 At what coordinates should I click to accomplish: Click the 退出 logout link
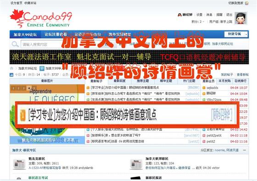(x=229, y=15)
